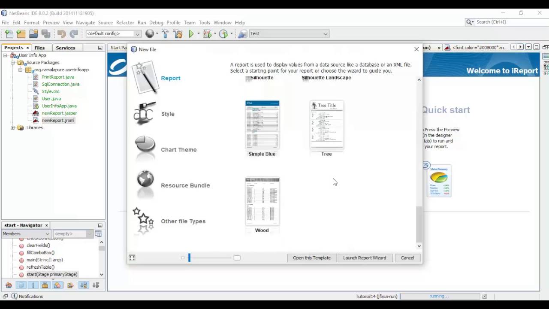This screenshot has width=549, height=309.
Task: Switch to the Services tab
Action: pos(65,48)
